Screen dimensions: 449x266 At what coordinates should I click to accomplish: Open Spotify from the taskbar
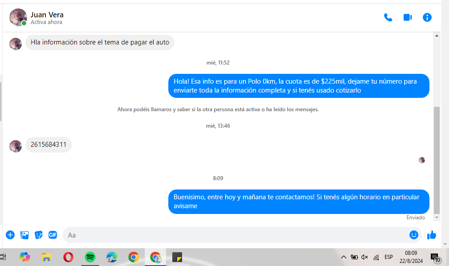90,257
